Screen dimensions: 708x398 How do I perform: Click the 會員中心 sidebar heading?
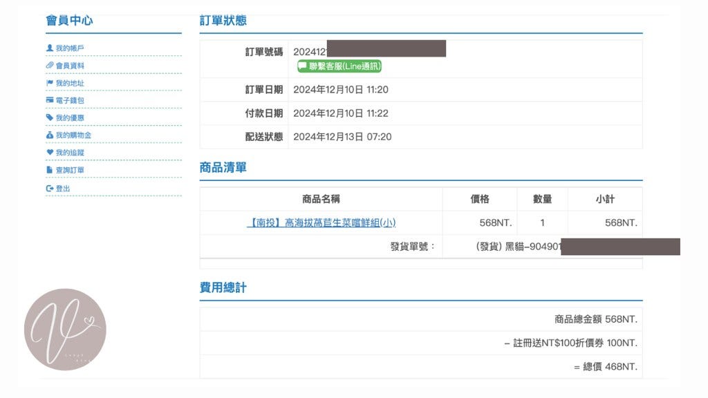click(69, 20)
